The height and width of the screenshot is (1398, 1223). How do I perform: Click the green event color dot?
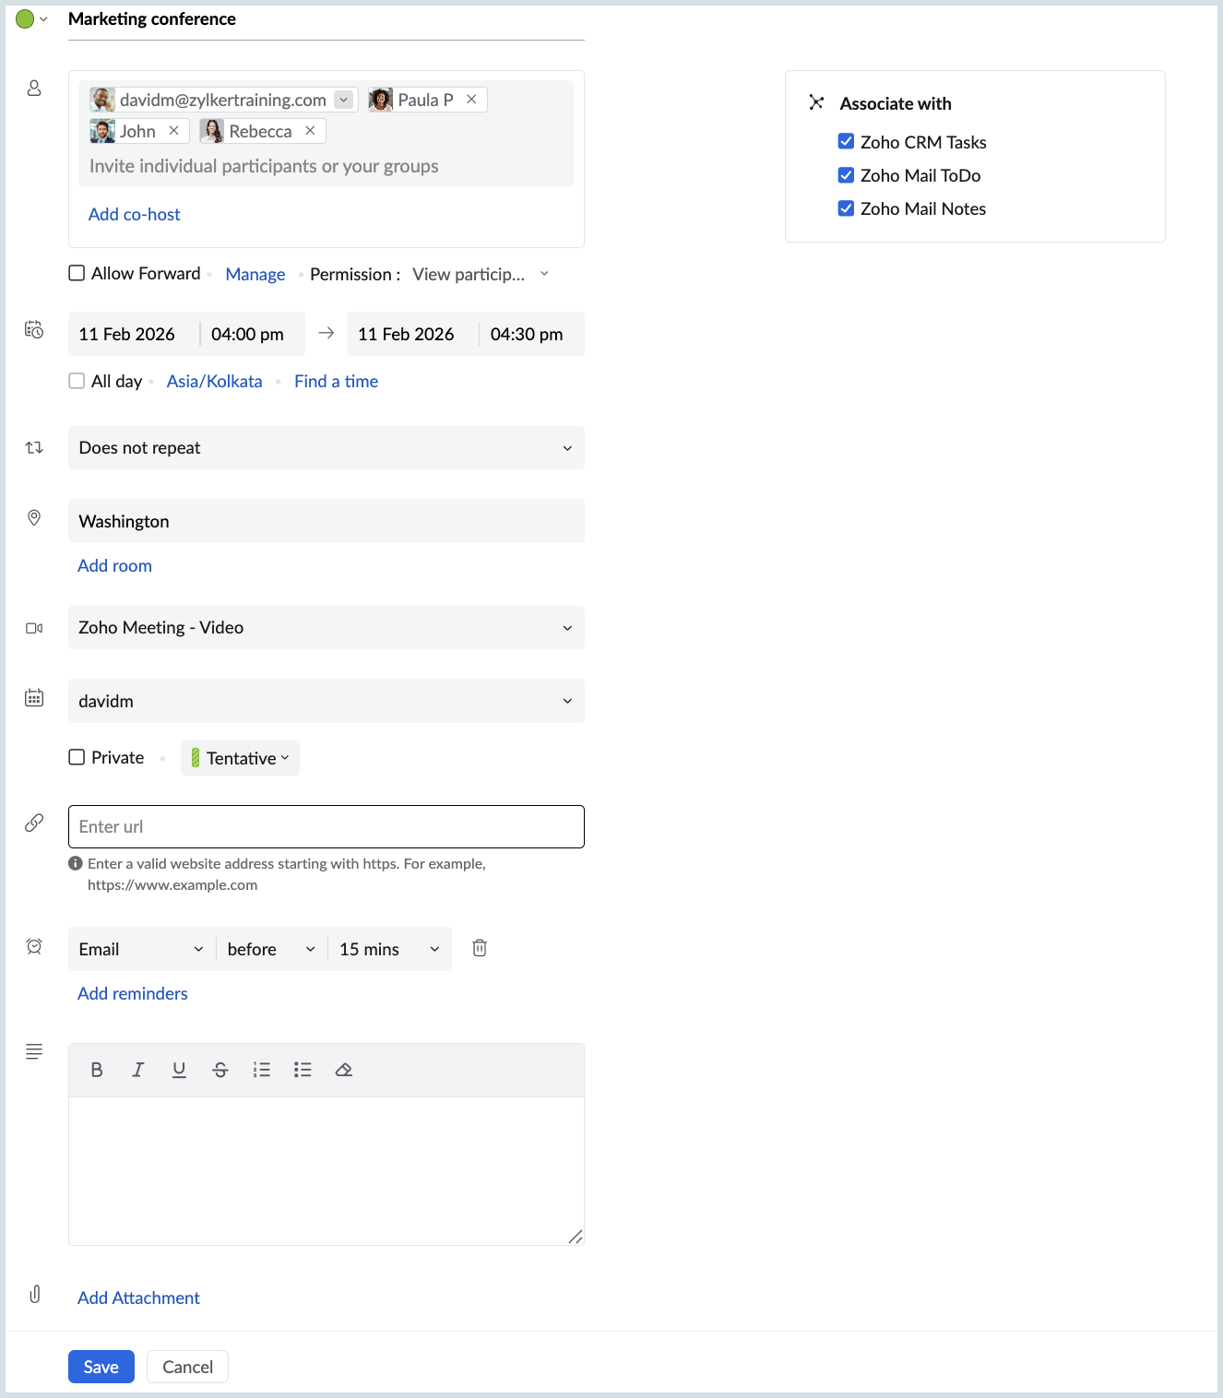(x=25, y=19)
